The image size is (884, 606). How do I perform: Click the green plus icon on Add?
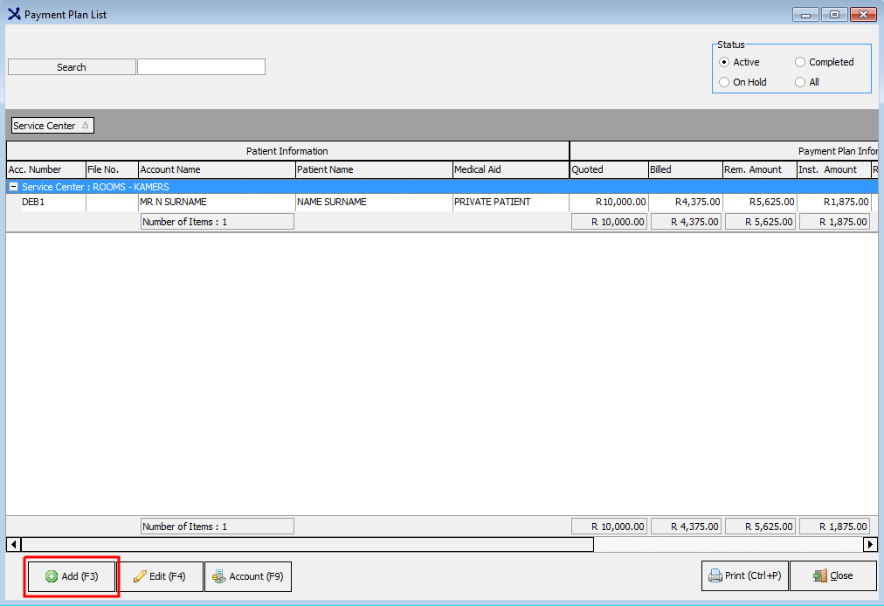52,576
